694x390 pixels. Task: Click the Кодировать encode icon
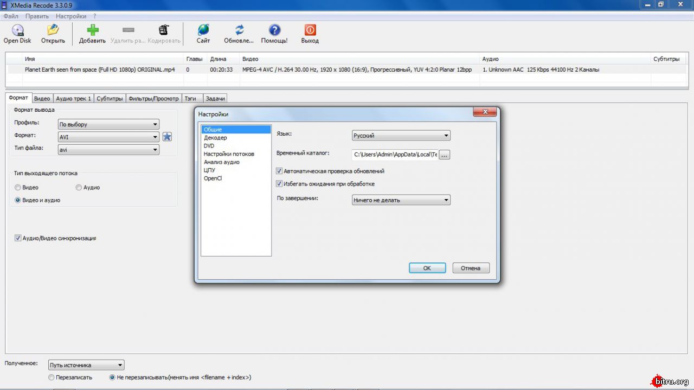(x=164, y=30)
